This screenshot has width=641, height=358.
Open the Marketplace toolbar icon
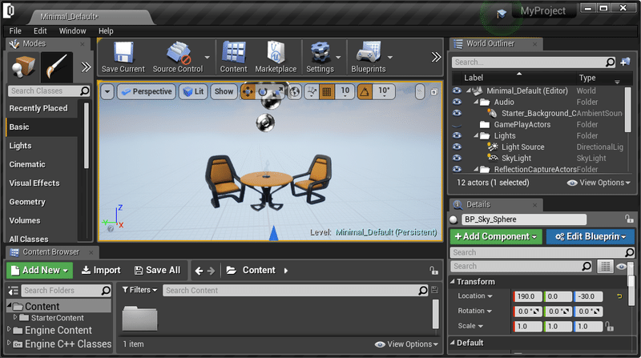tap(276, 53)
